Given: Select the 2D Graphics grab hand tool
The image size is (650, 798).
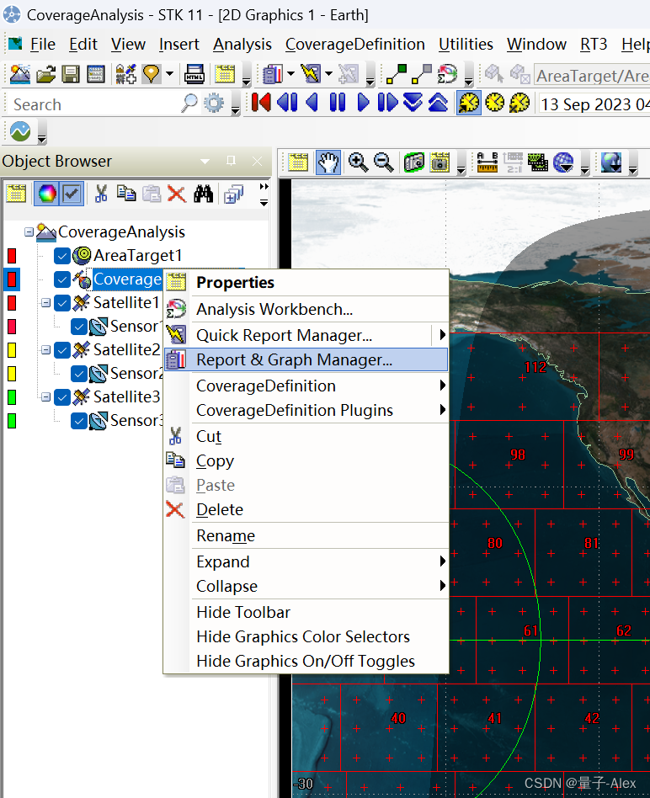Looking at the screenshot, I should click(328, 162).
